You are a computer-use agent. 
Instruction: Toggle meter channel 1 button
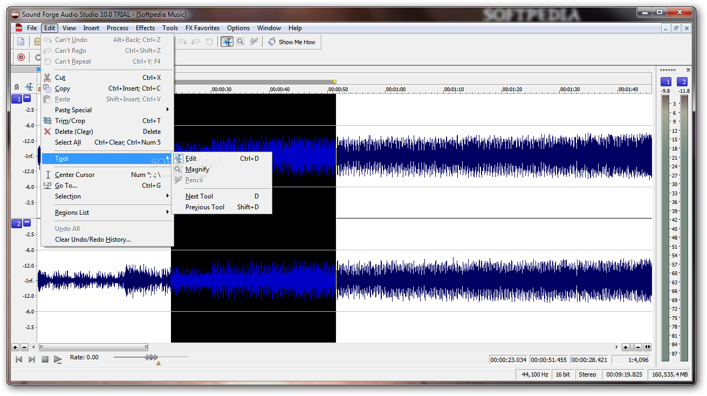tap(666, 82)
